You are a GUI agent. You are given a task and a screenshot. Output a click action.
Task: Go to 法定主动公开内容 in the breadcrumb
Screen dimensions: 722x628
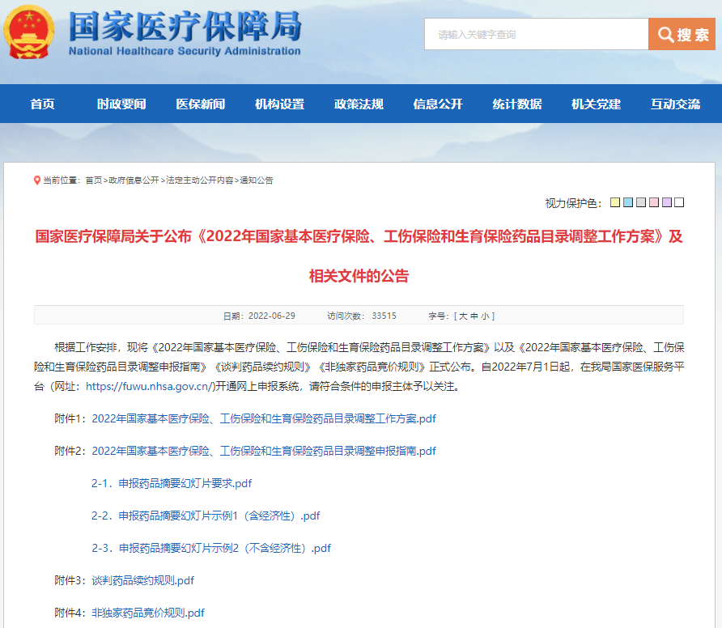pyautogui.click(x=199, y=180)
